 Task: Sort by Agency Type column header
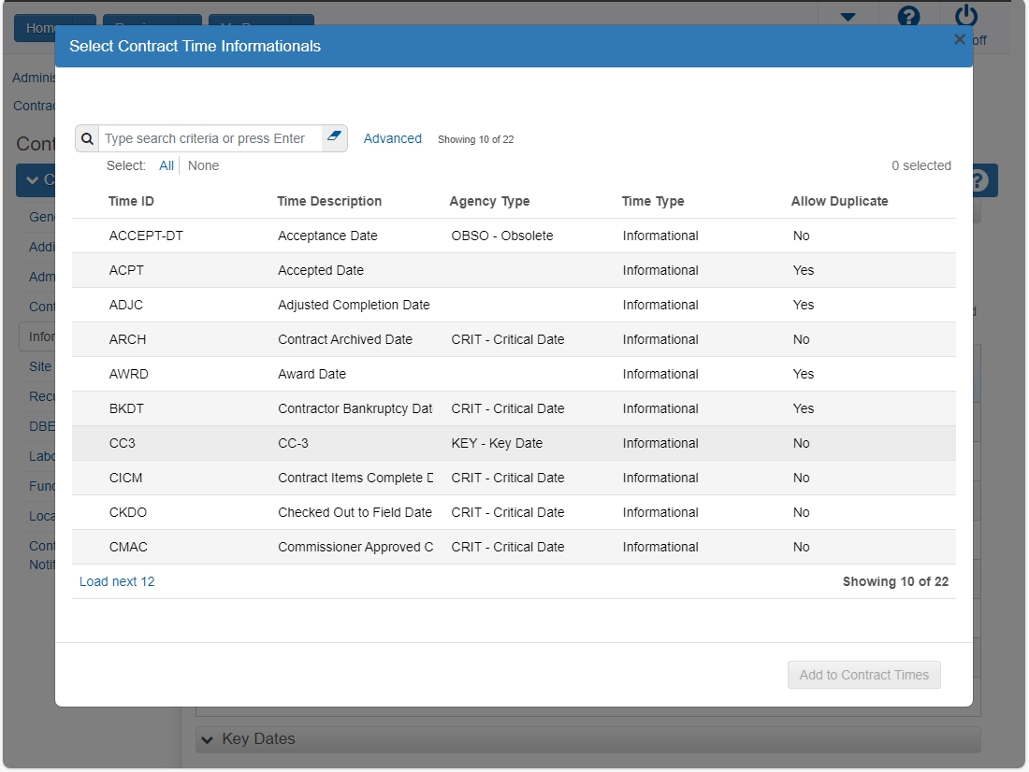coord(489,201)
